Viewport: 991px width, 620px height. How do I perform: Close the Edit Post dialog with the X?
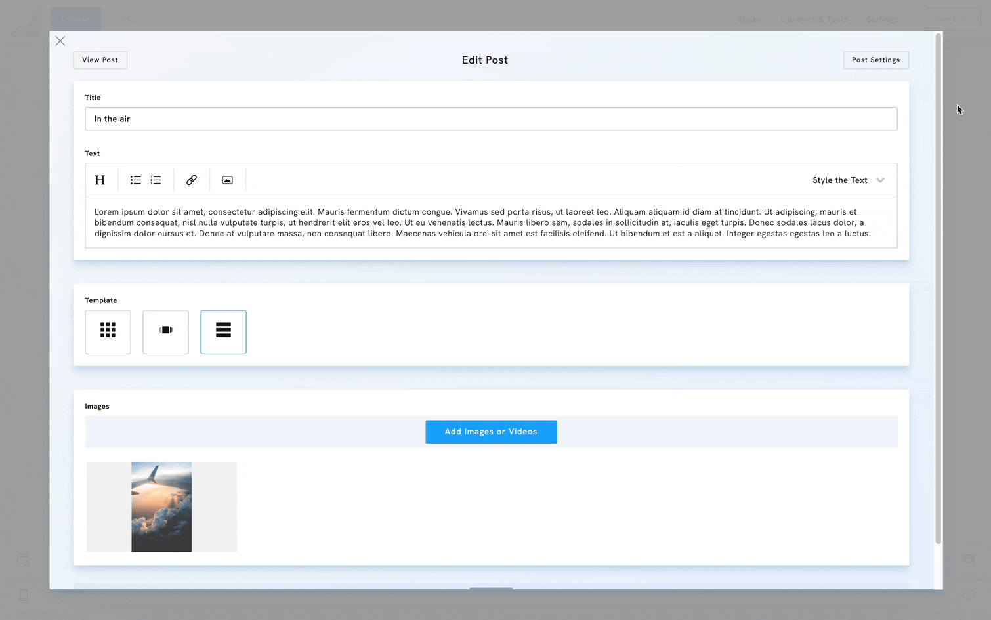point(60,41)
